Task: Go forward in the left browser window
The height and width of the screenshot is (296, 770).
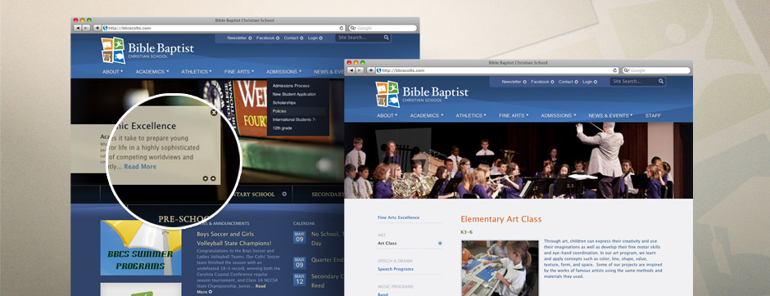Action: click(85, 29)
